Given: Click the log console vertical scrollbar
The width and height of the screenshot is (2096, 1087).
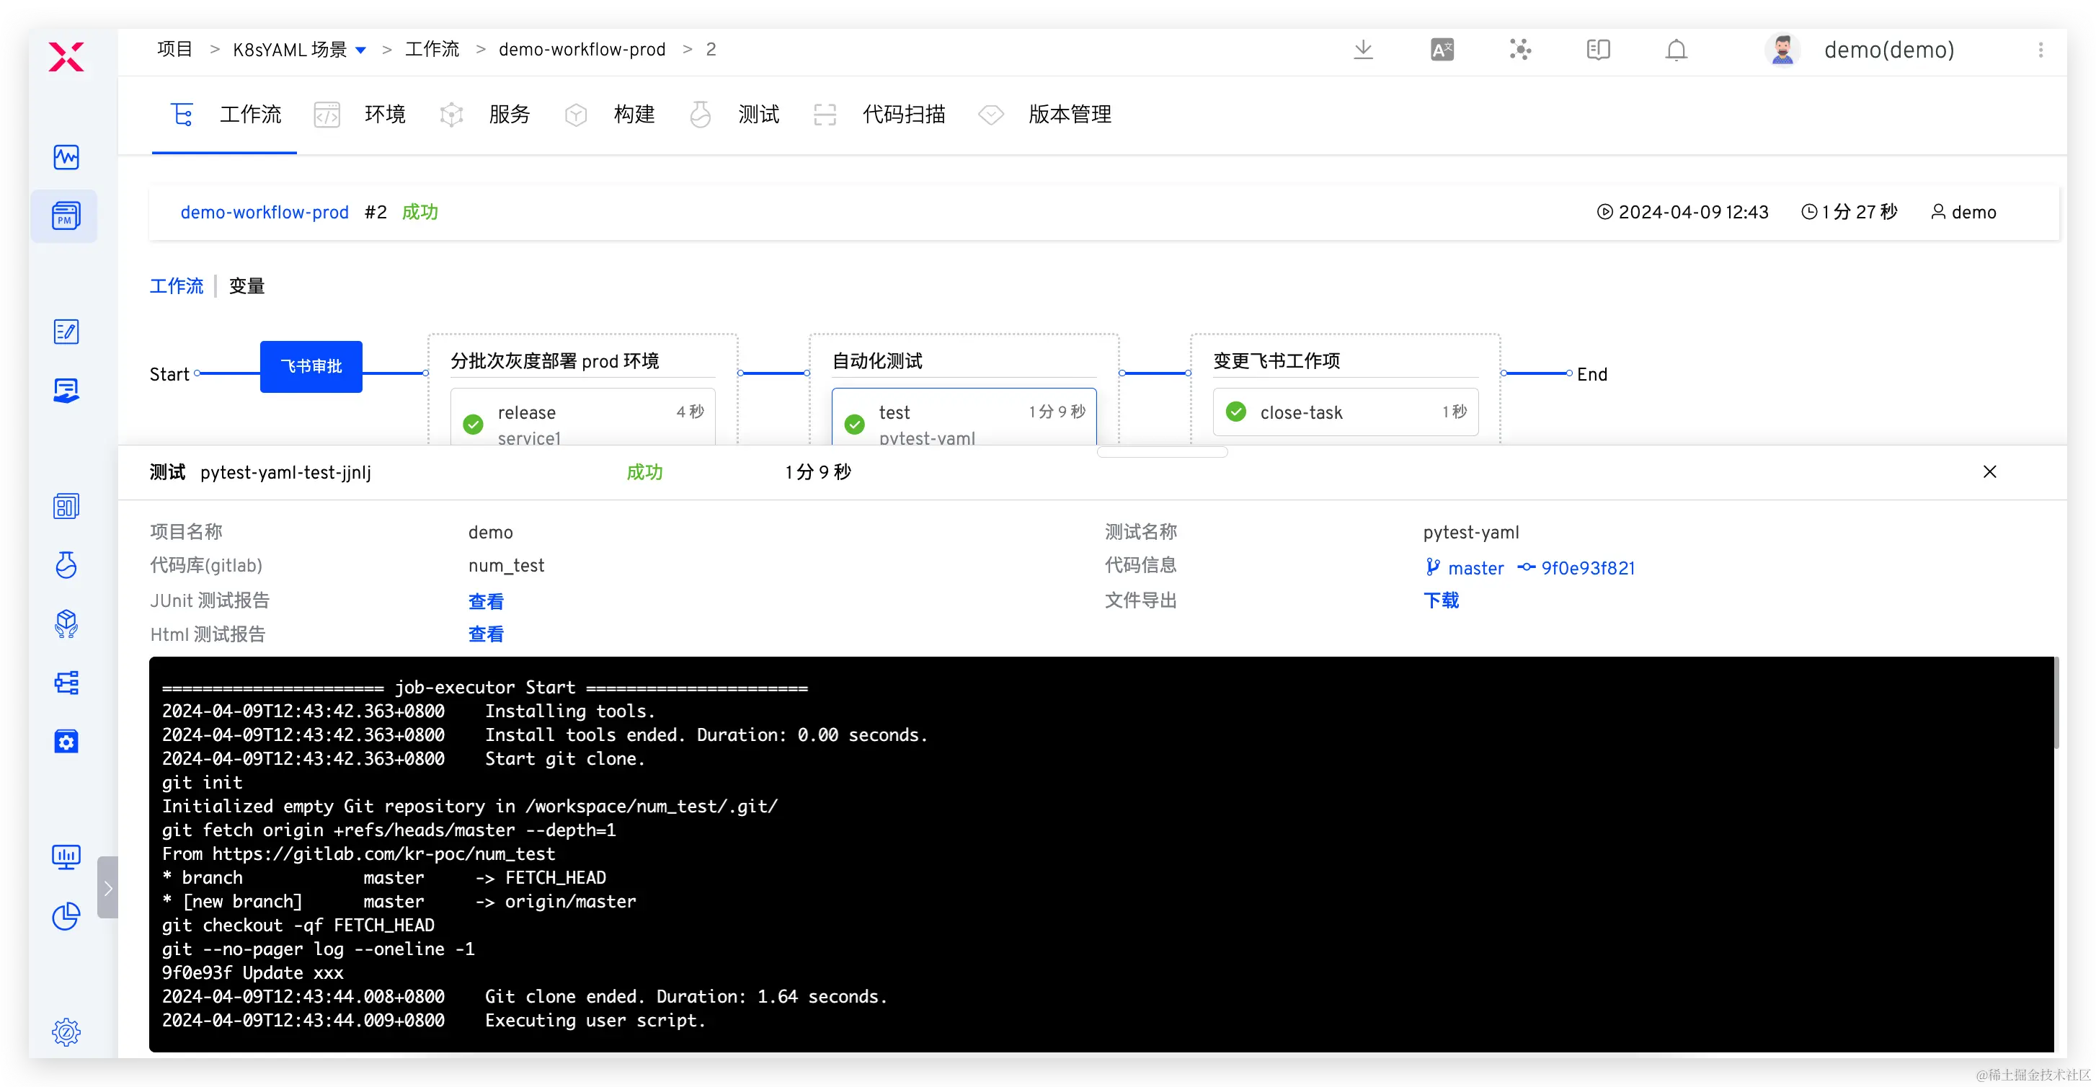Looking at the screenshot, I should [2056, 704].
